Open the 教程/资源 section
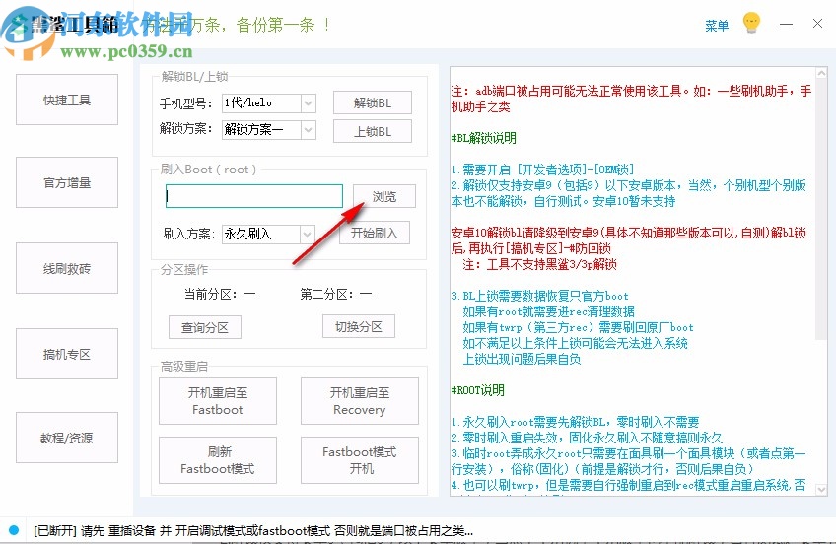Screen dimensions: 836x544 coord(67,438)
